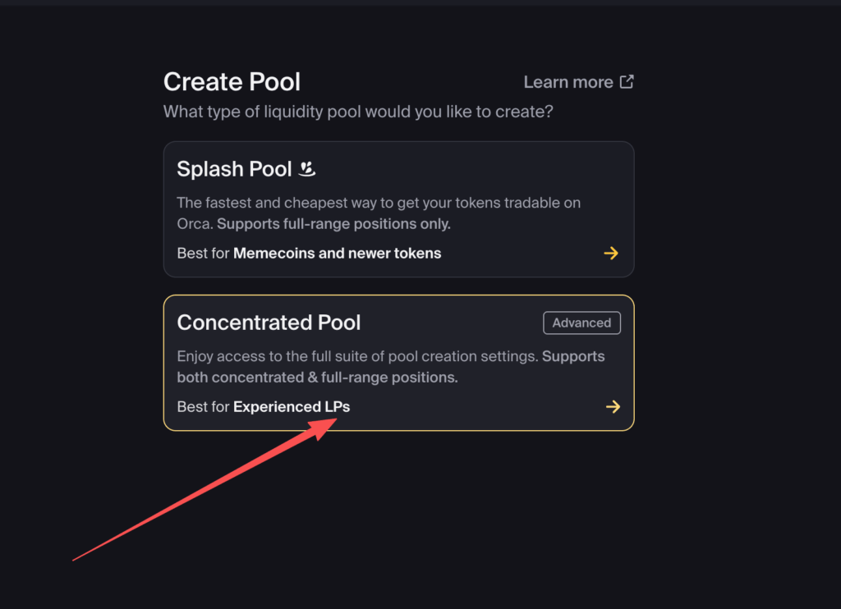Click 'Enjoy access to the full suite' description
The height and width of the screenshot is (609, 841).
coord(357,356)
